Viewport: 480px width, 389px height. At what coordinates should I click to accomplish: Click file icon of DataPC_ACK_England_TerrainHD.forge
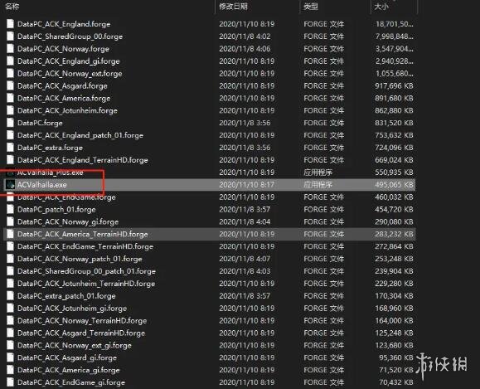click(x=11, y=160)
